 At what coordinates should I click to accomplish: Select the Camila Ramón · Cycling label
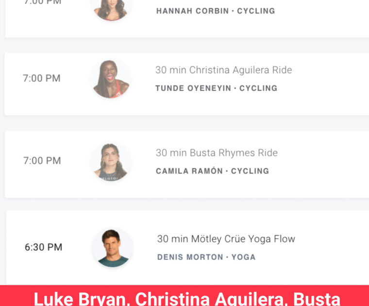point(212,171)
